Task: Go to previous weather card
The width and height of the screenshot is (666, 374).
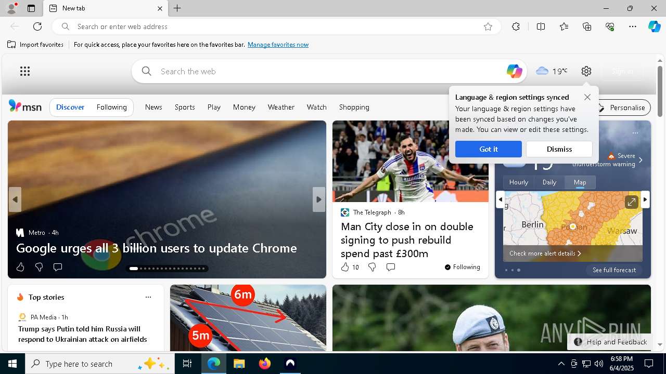Action: [x=500, y=199]
